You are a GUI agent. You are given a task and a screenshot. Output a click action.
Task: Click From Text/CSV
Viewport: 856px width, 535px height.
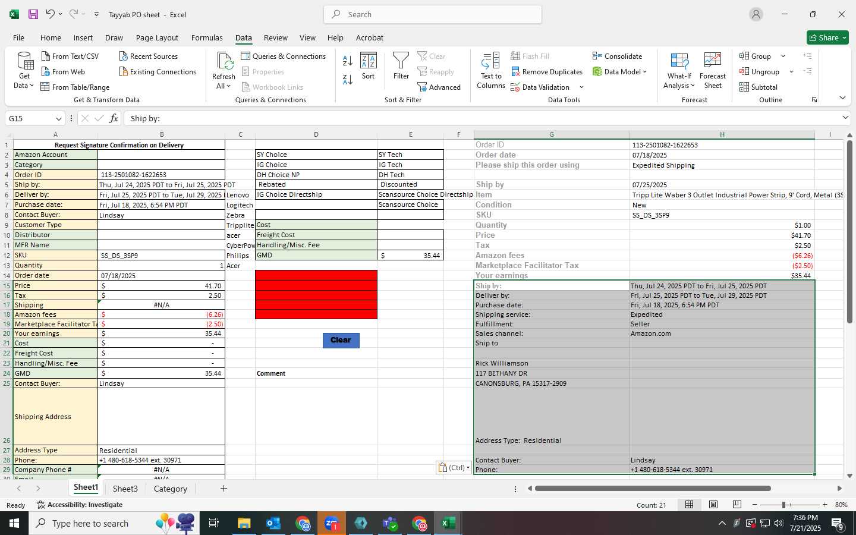pyautogui.click(x=70, y=56)
